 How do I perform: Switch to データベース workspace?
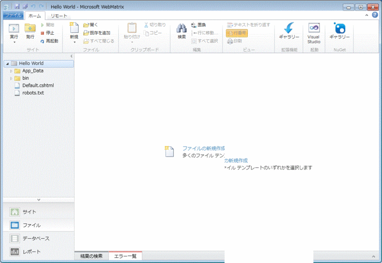(x=39, y=238)
